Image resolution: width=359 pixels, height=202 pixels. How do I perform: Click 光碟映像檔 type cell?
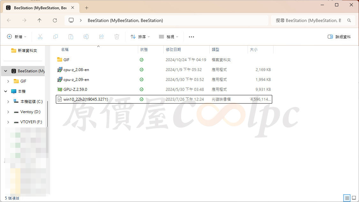pos(221,99)
